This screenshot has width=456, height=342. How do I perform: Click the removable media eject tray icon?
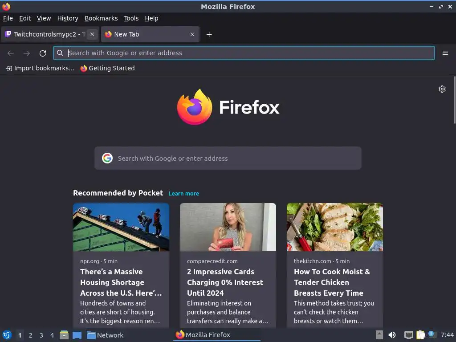pyautogui.click(x=379, y=335)
